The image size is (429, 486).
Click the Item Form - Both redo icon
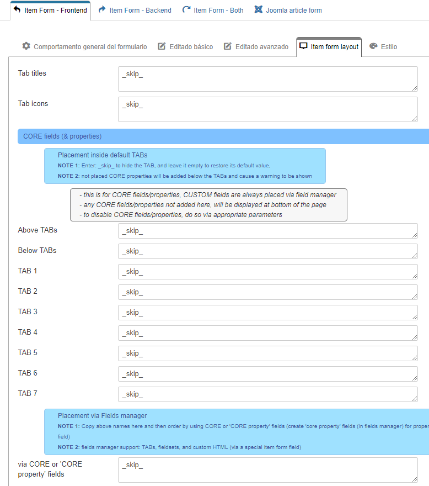186,10
